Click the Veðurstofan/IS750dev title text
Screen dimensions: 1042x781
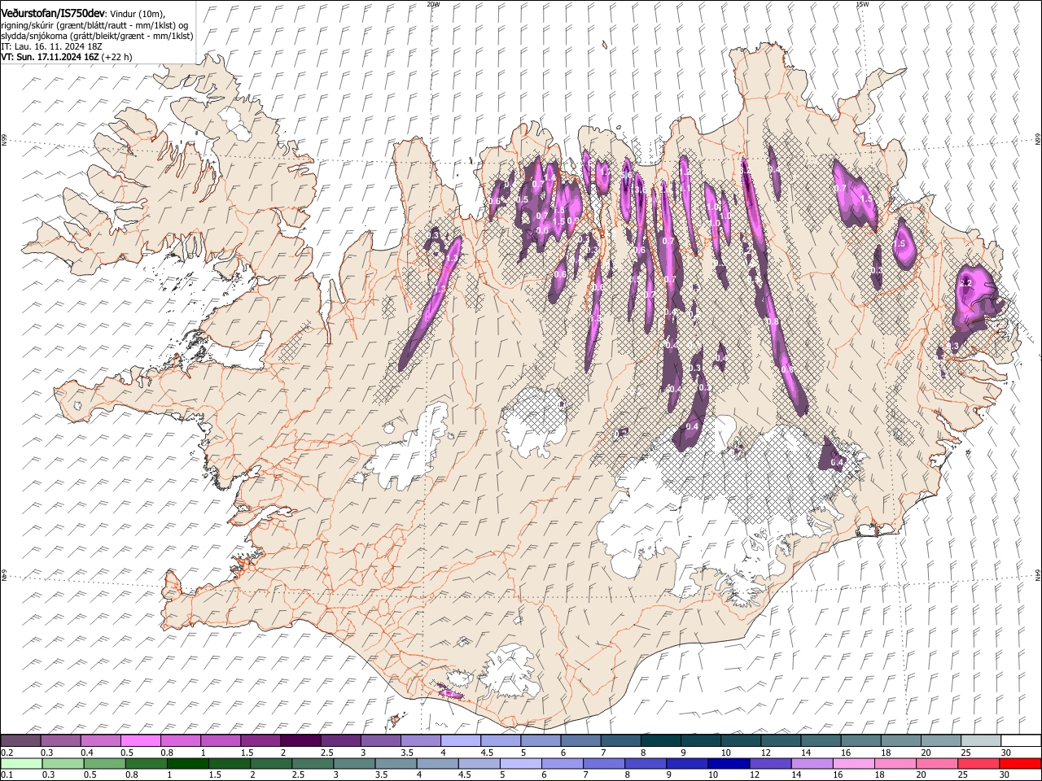pyautogui.click(x=53, y=13)
